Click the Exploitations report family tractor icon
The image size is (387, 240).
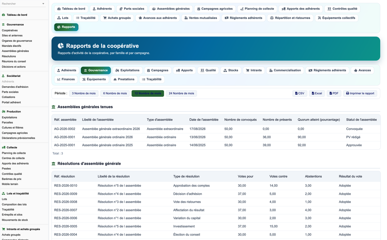pyautogui.click(x=117, y=70)
